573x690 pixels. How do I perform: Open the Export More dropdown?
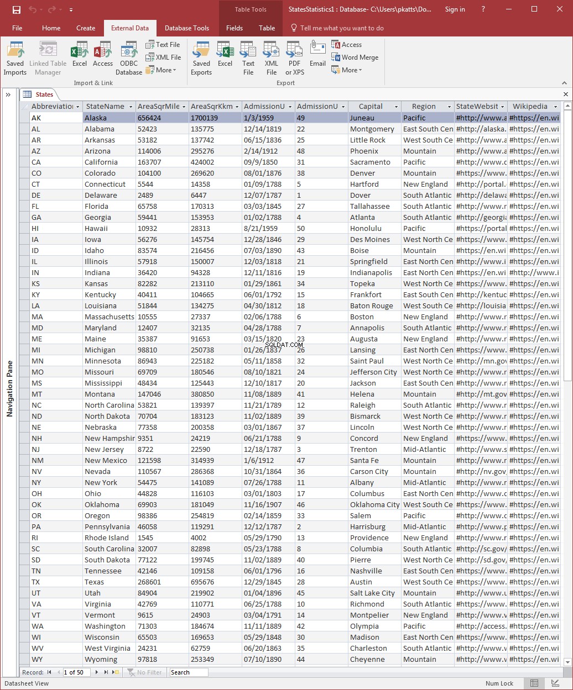[347, 70]
